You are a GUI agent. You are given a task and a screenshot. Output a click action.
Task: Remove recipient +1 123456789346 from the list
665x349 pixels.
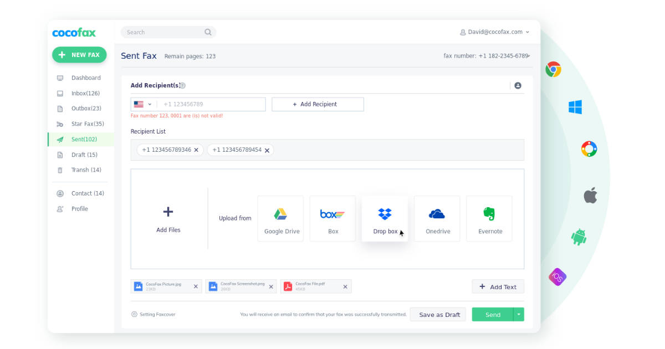(196, 150)
